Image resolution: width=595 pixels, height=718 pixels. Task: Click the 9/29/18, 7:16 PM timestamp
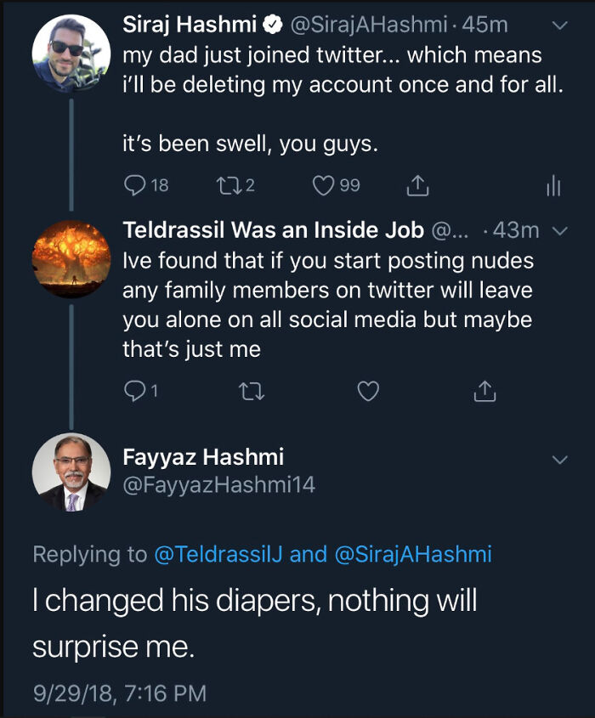tap(119, 693)
